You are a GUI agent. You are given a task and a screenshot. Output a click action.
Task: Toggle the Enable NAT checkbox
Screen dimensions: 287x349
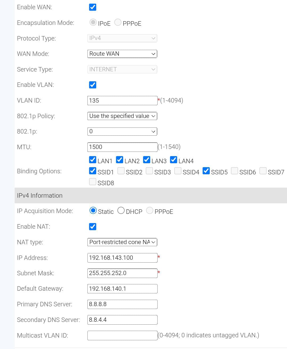coord(92,227)
